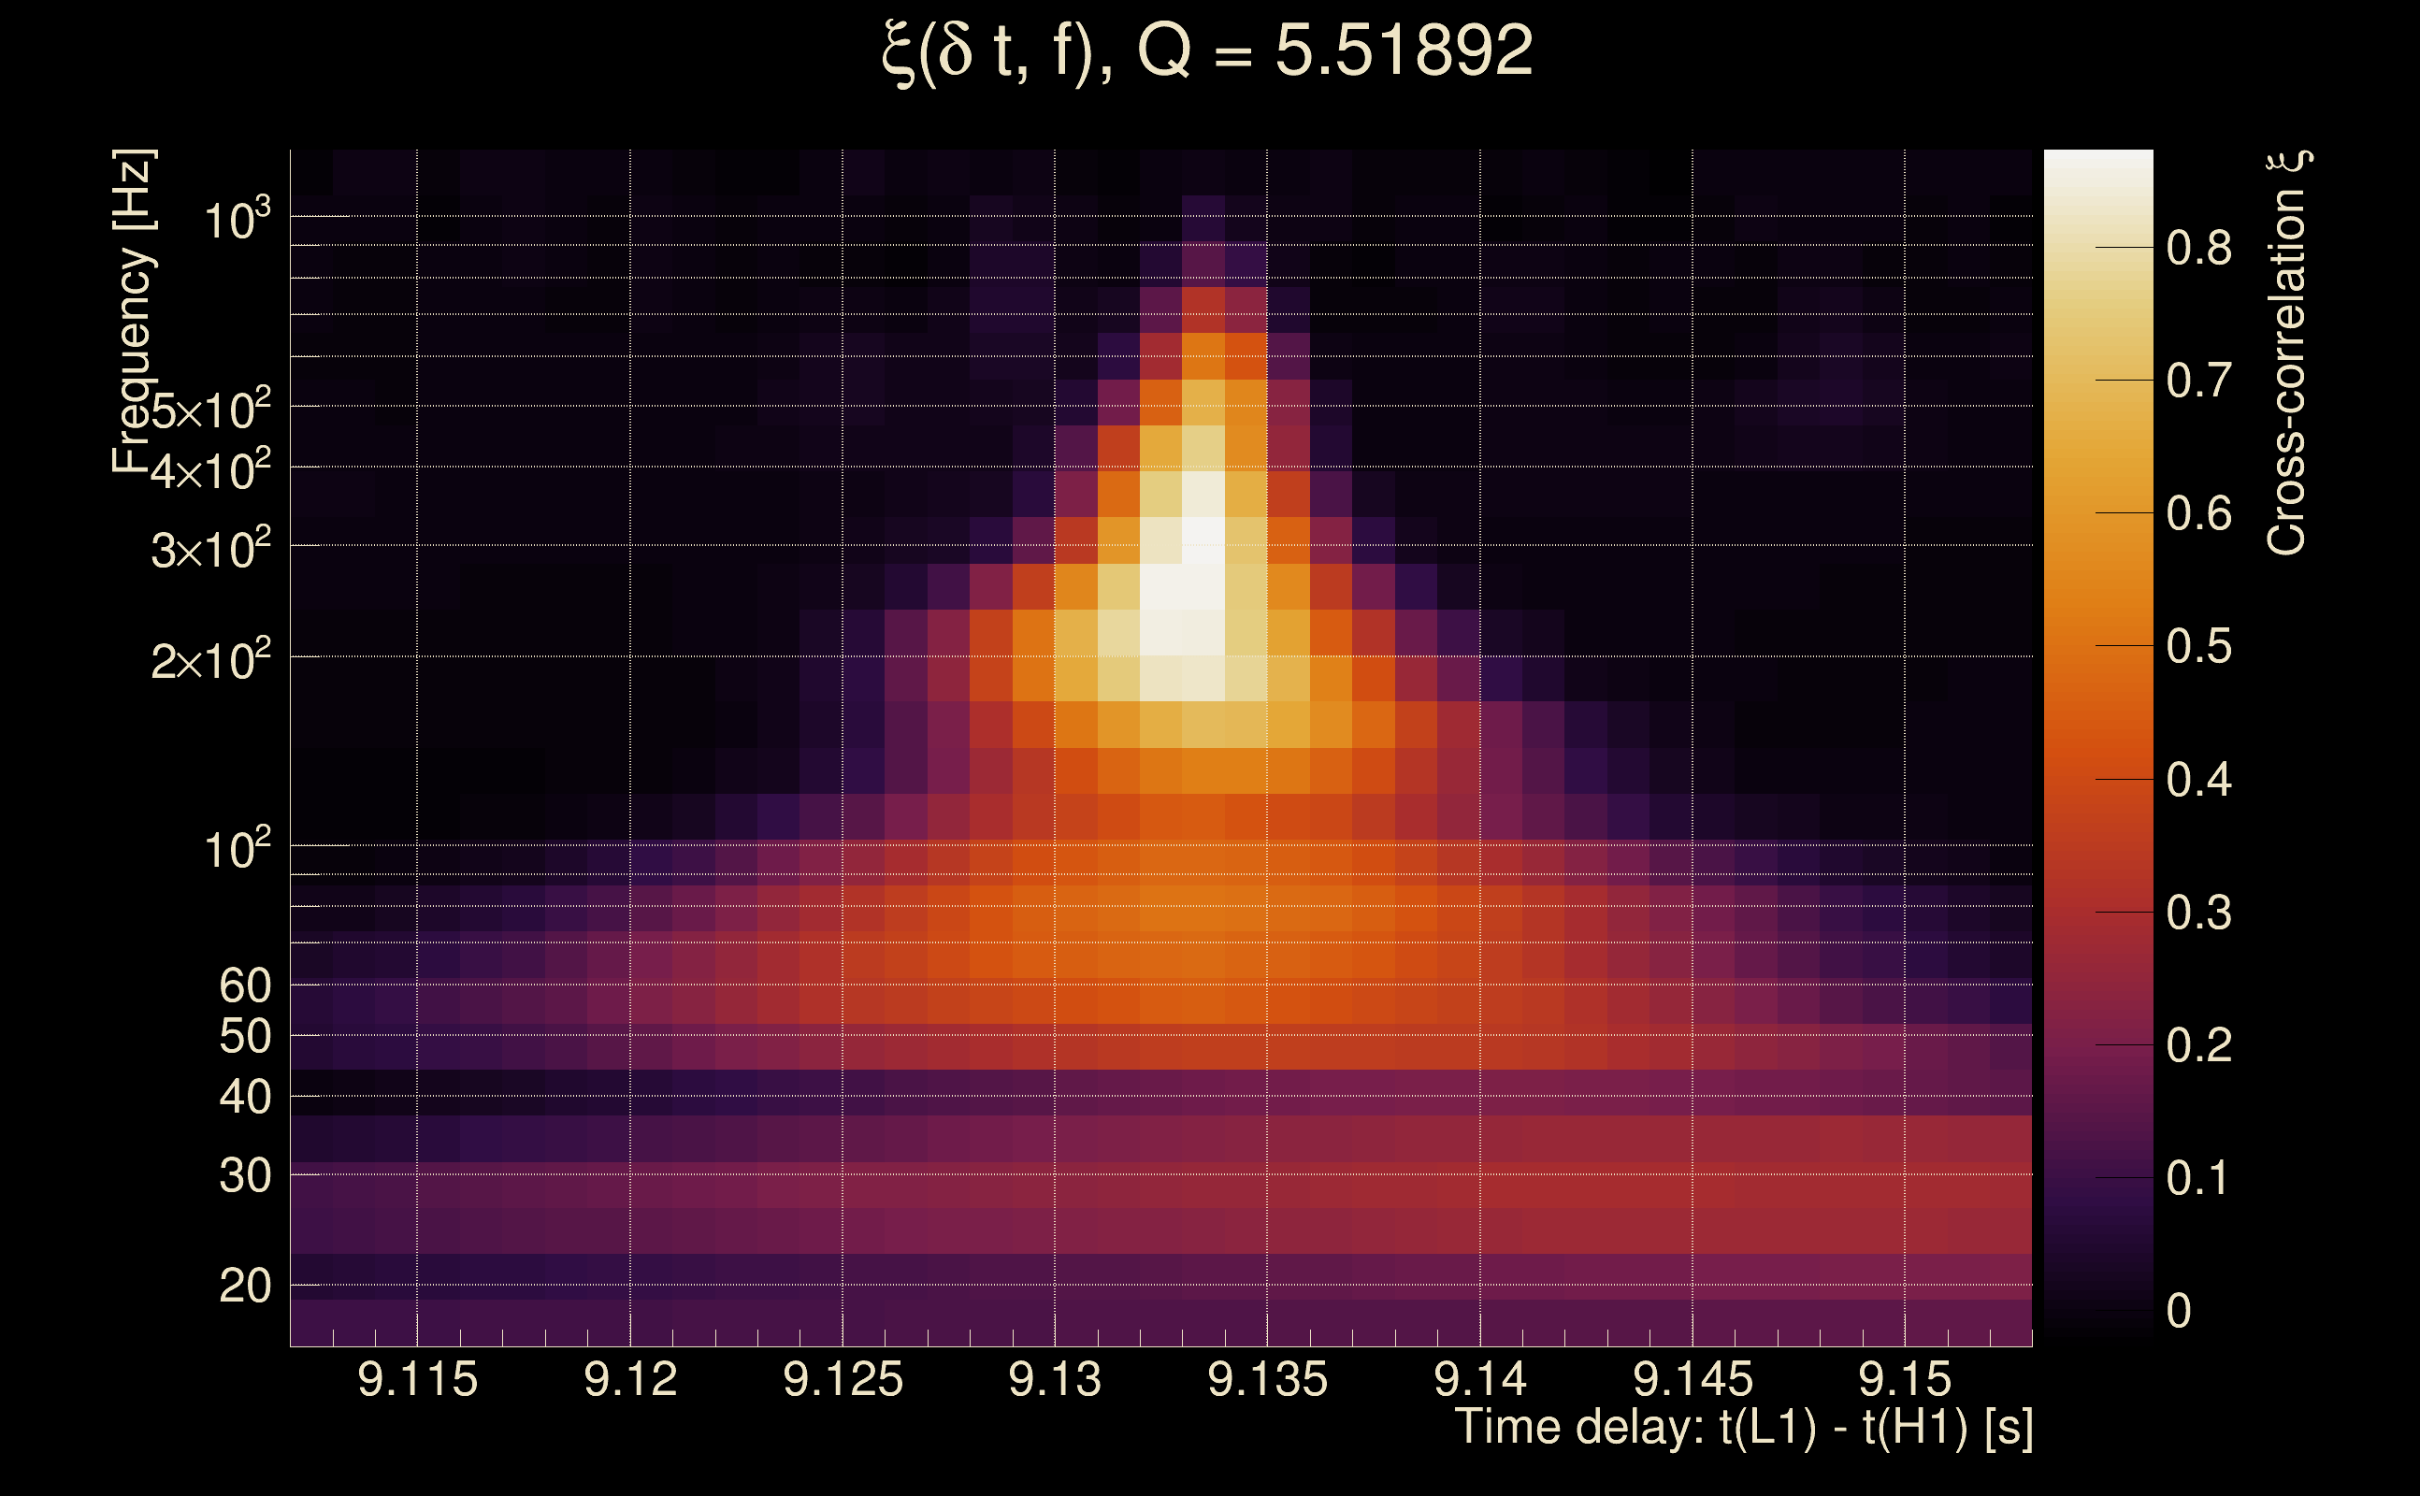Click the 20 Hz tick label

(244, 1287)
